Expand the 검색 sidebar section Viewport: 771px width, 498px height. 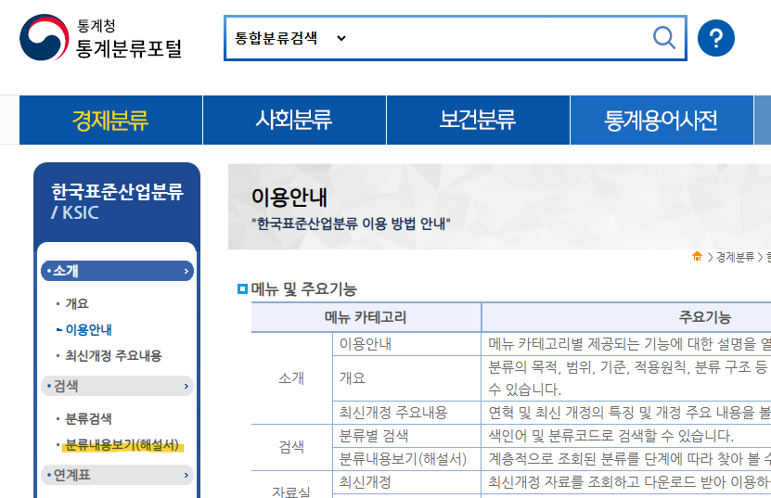pyautogui.click(x=117, y=386)
